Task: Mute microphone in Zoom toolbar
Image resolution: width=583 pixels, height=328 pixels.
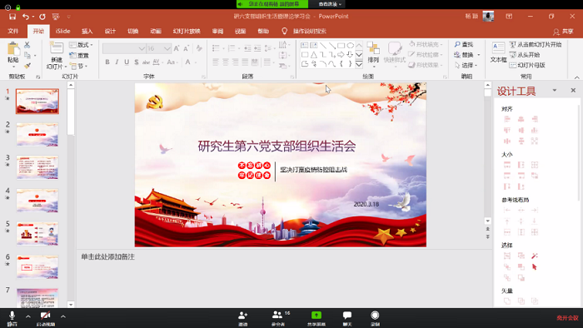Action: (x=12, y=318)
